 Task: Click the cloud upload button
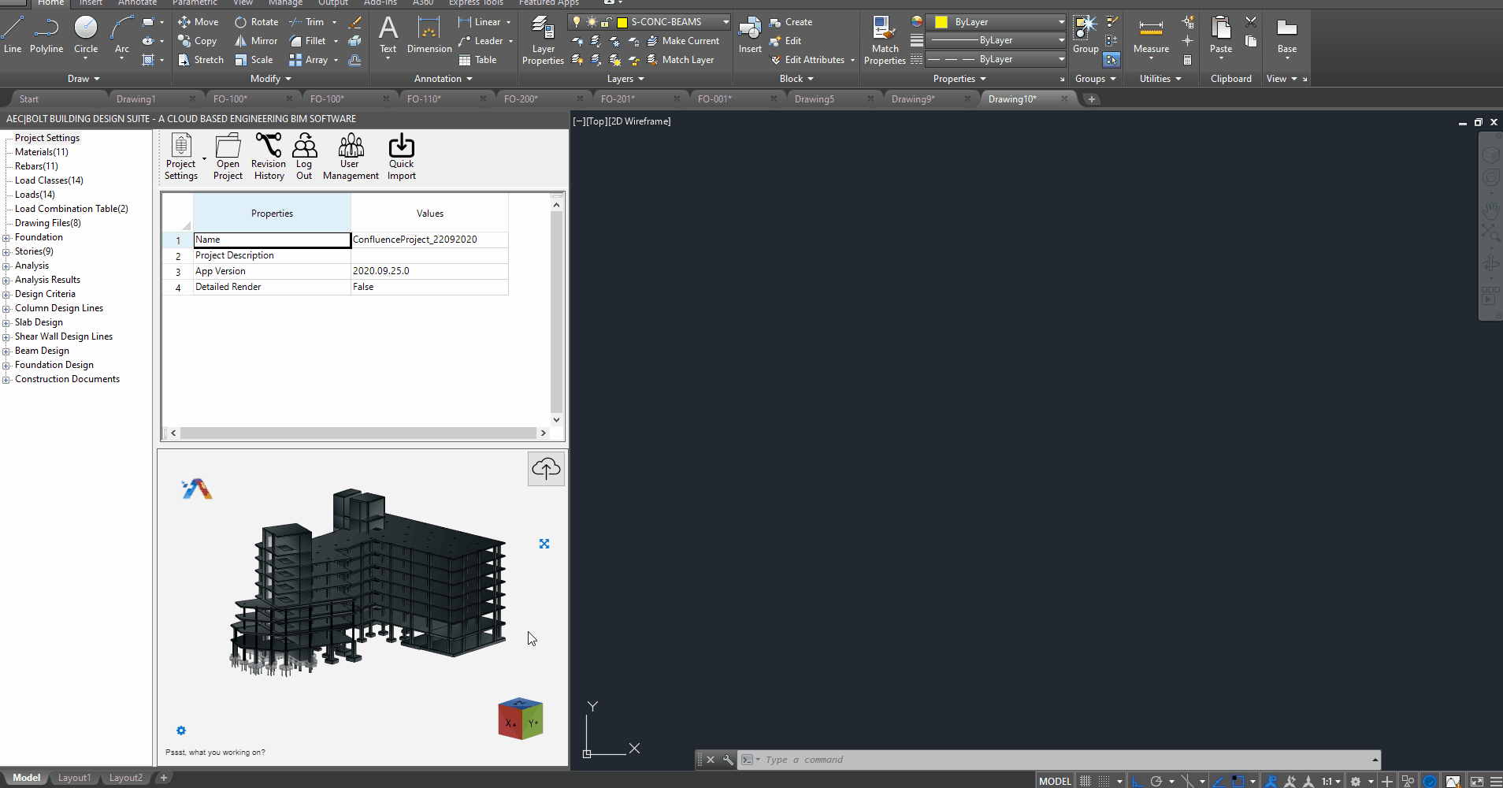point(546,469)
